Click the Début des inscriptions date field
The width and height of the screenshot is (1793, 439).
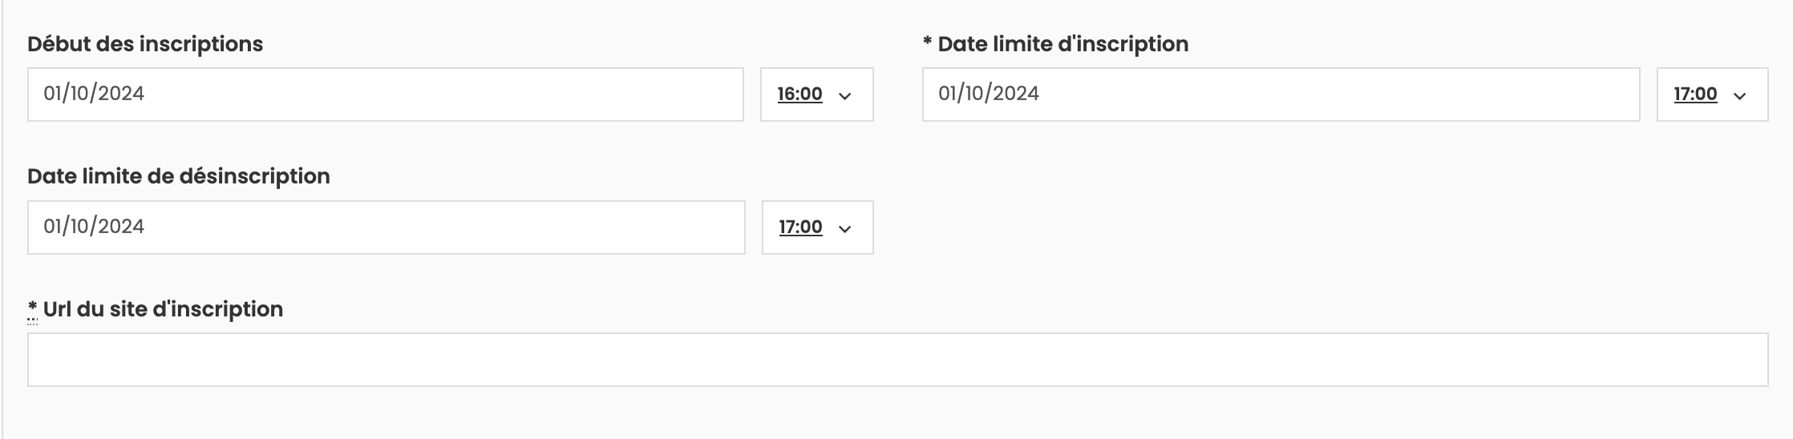click(385, 95)
